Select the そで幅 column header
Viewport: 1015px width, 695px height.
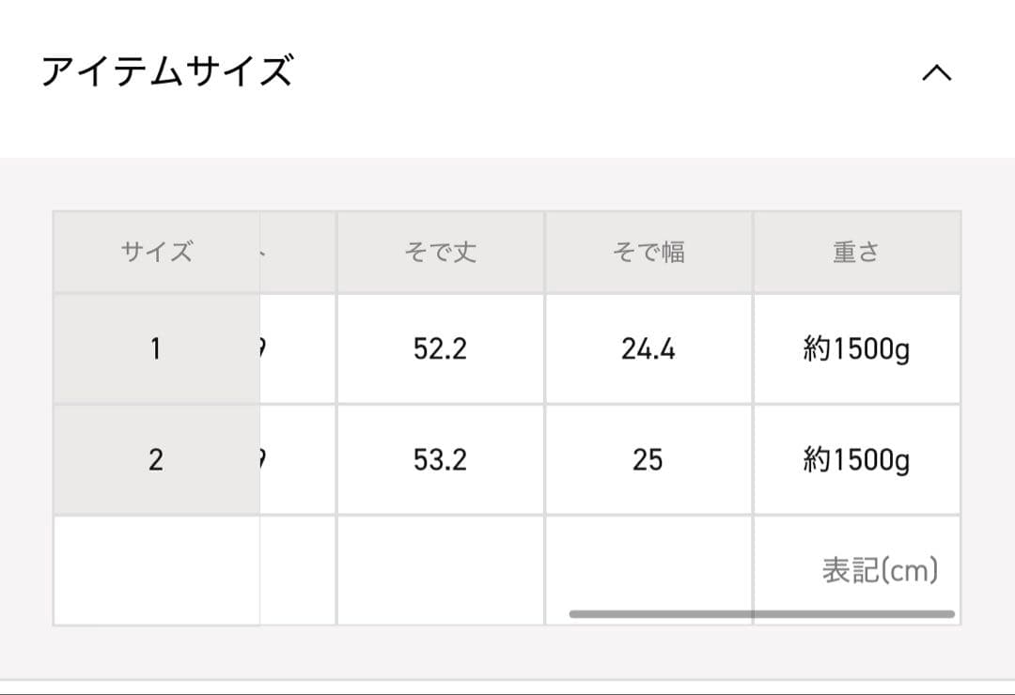648,250
